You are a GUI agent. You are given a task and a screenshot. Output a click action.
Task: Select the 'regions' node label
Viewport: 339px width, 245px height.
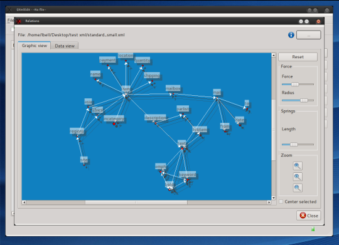[77, 131]
